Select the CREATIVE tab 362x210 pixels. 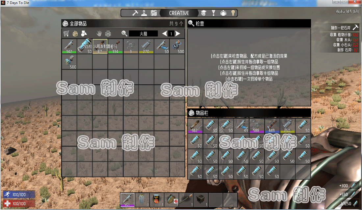[x=179, y=13]
